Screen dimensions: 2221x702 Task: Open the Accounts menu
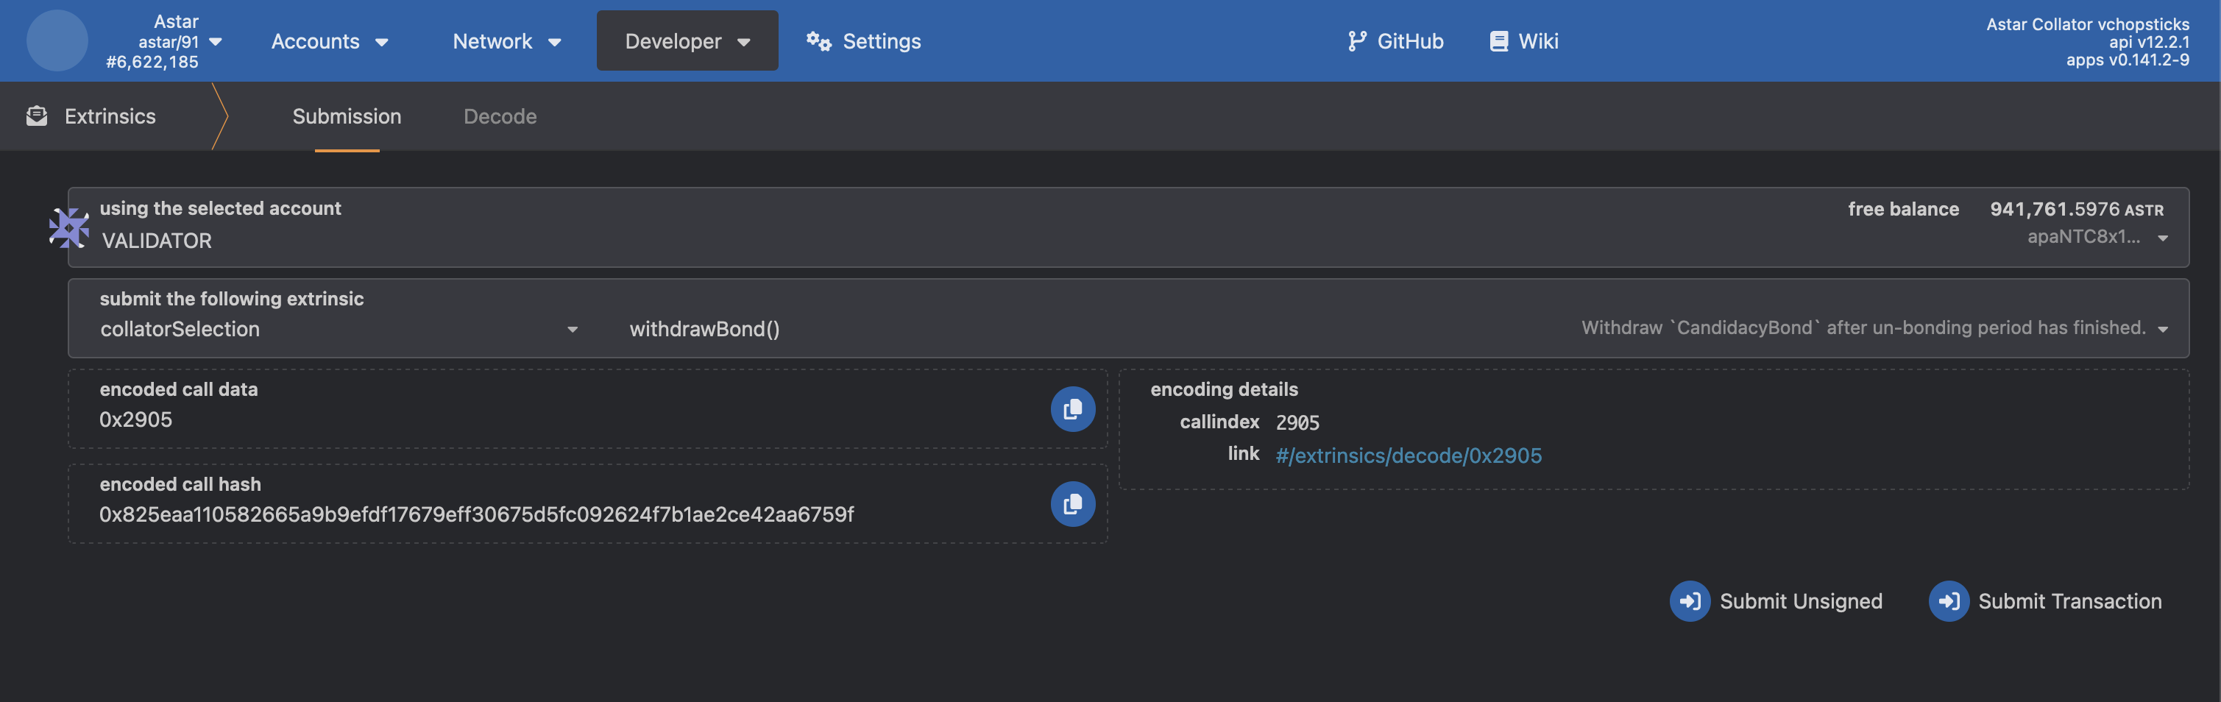330,41
